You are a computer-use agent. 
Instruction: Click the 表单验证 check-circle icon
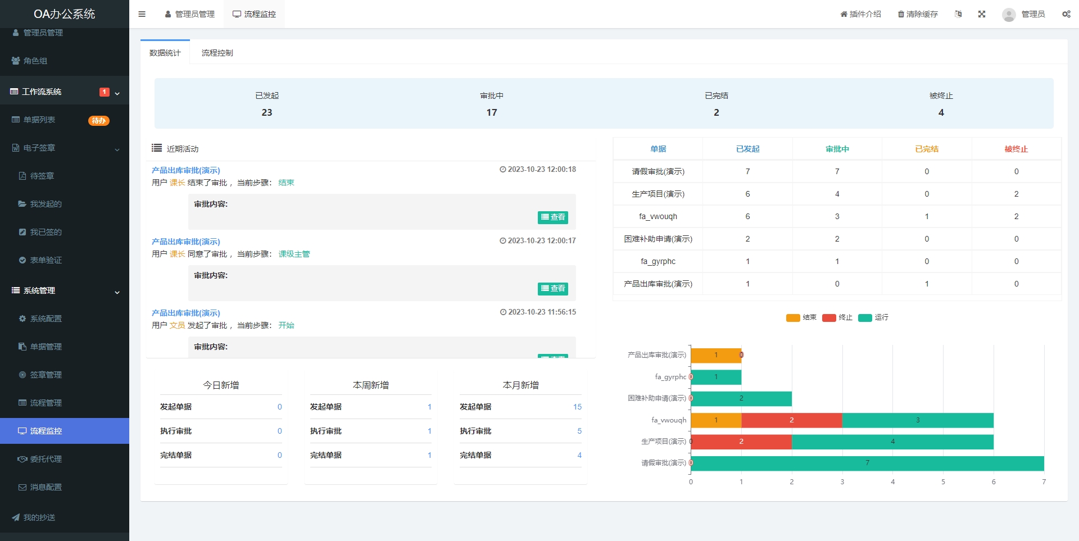click(x=22, y=260)
